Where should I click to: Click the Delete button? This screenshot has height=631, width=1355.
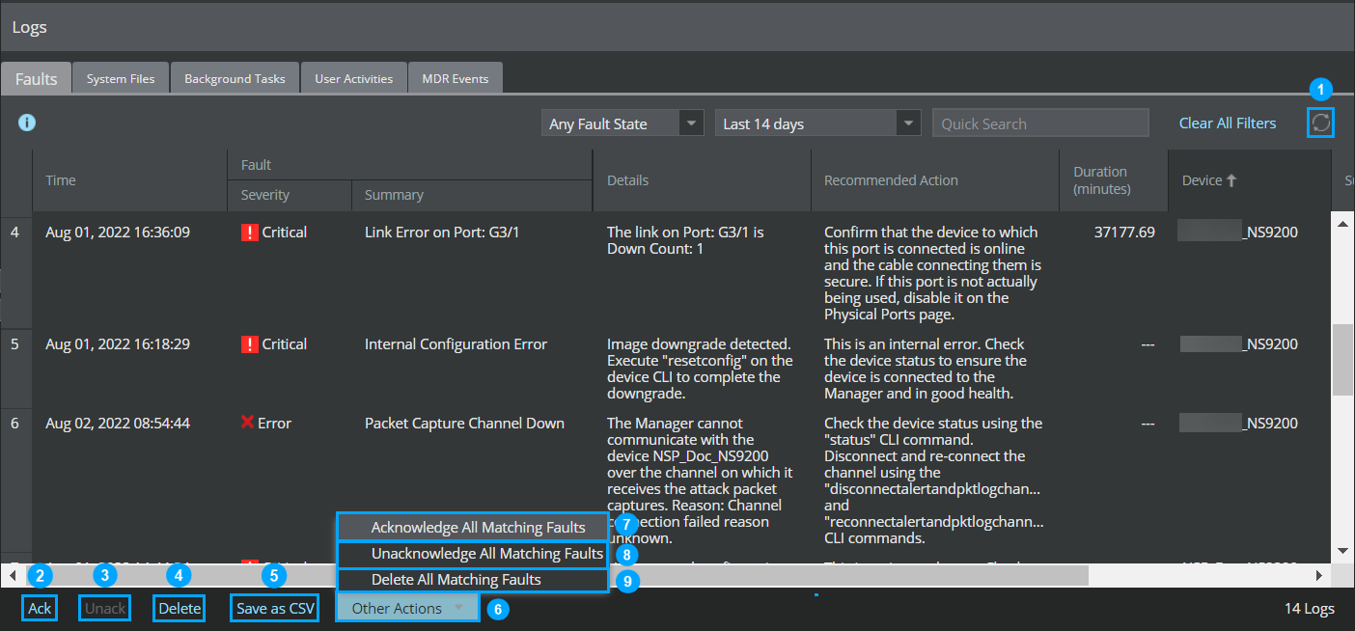pyautogui.click(x=180, y=608)
